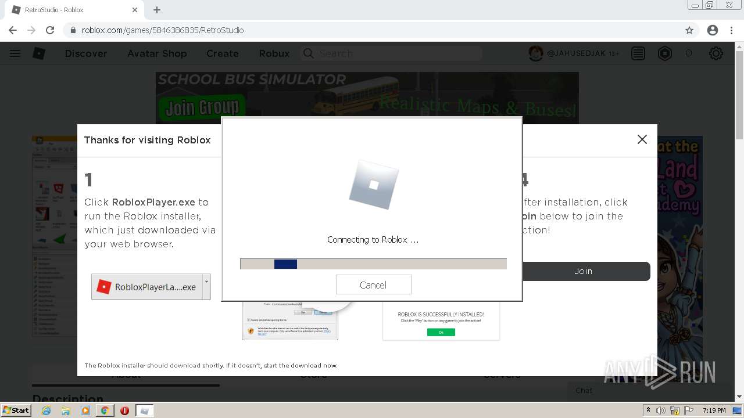The width and height of the screenshot is (744, 418).
Task: Open the notifications stream icon
Action: (x=638, y=53)
